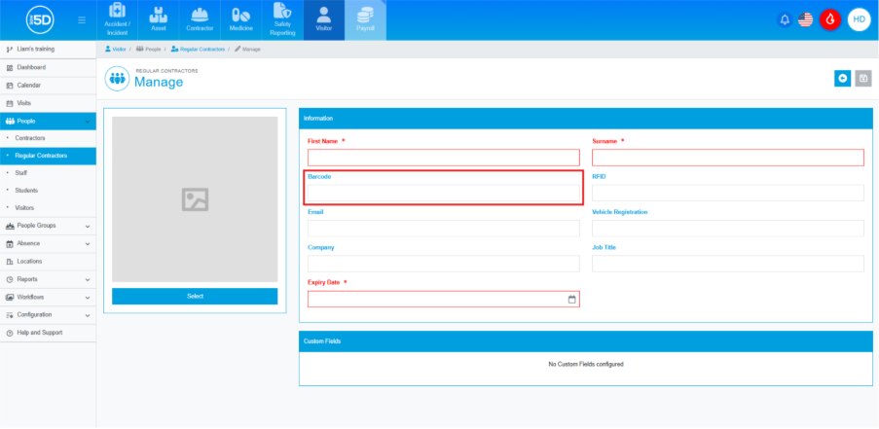
Task: Open Dashboard from the sidebar
Action: click(31, 67)
